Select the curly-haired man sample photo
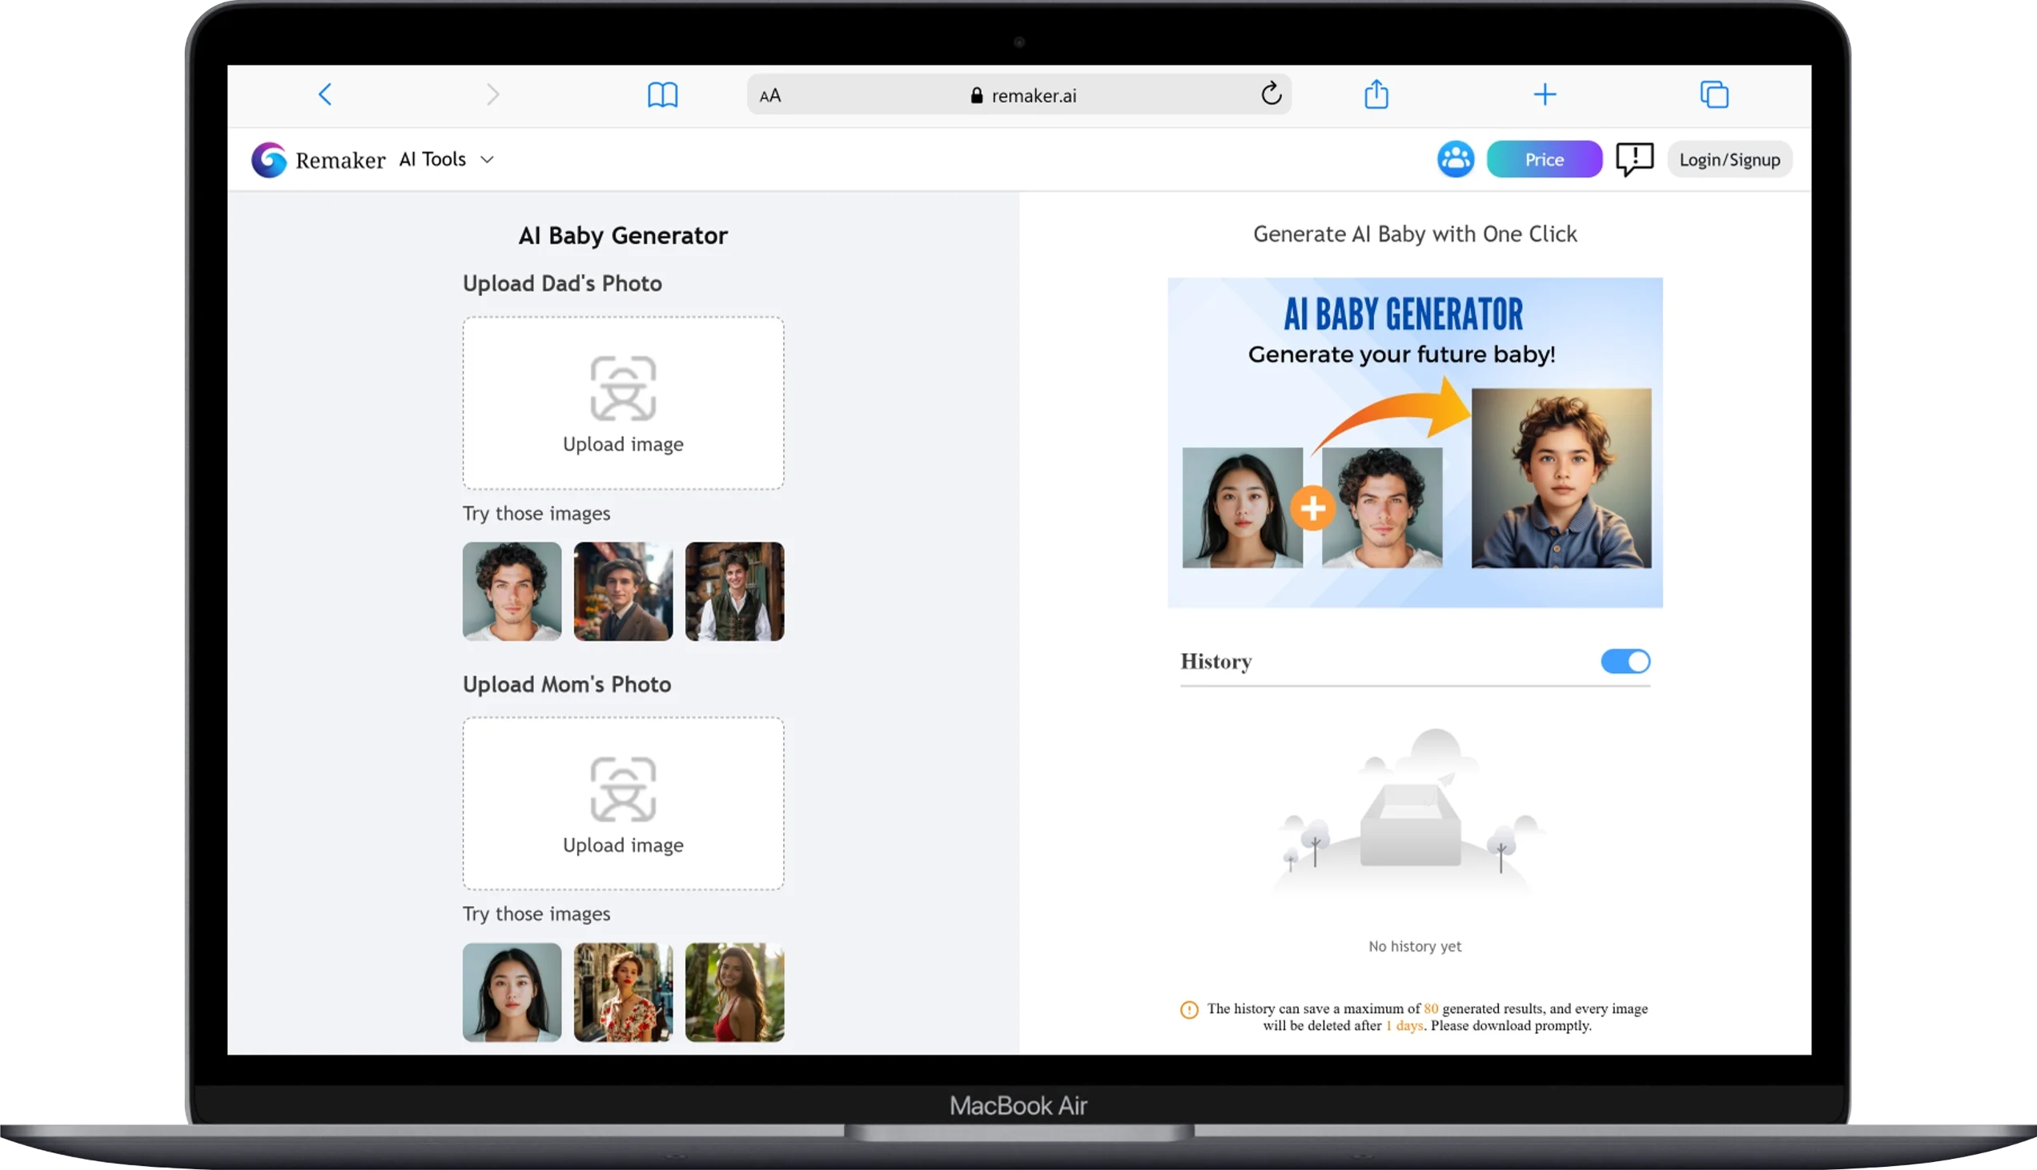 (x=512, y=591)
